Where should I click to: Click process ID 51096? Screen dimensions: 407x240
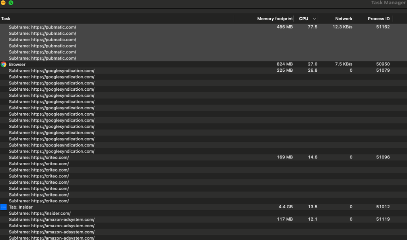383,157
